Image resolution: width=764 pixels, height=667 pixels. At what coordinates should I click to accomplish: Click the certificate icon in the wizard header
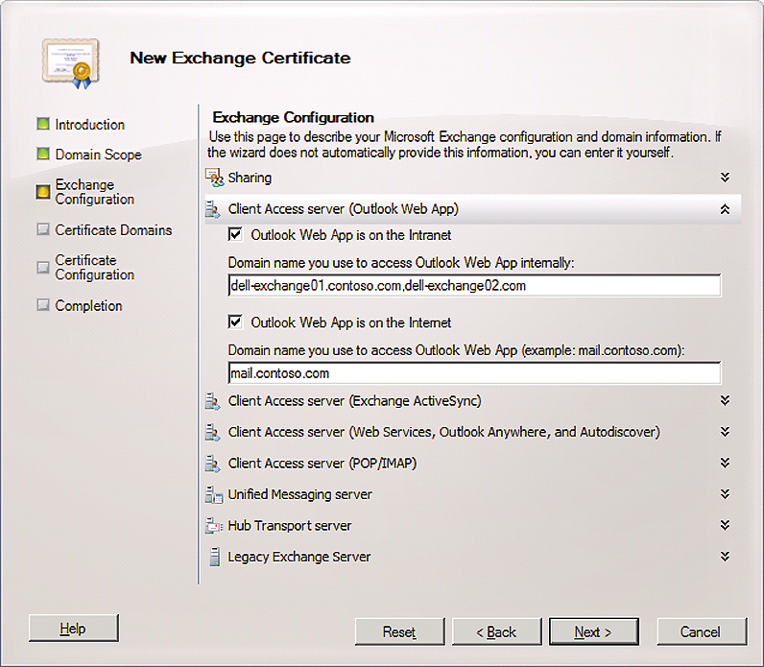point(70,61)
